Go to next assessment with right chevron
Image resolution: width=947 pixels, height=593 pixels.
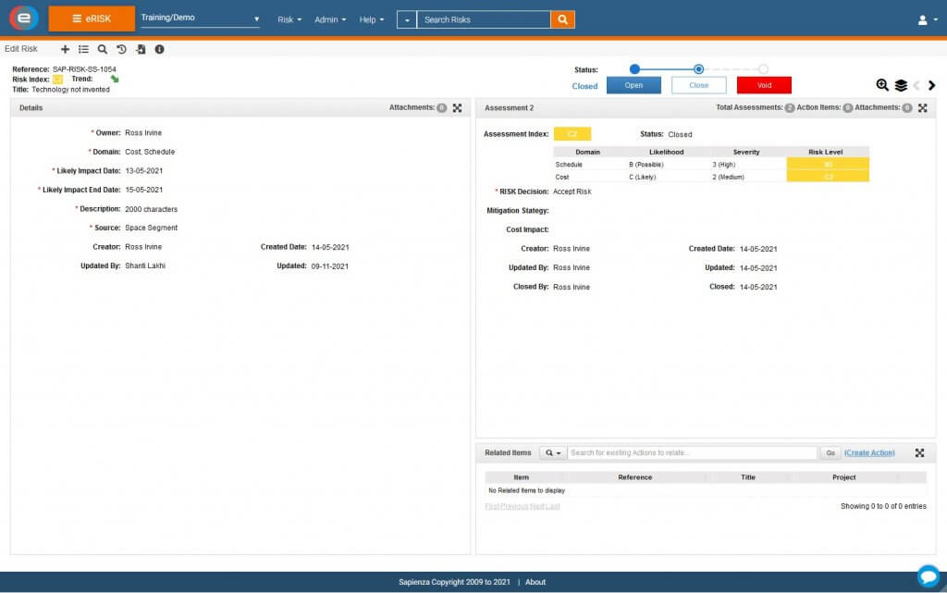click(x=931, y=85)
